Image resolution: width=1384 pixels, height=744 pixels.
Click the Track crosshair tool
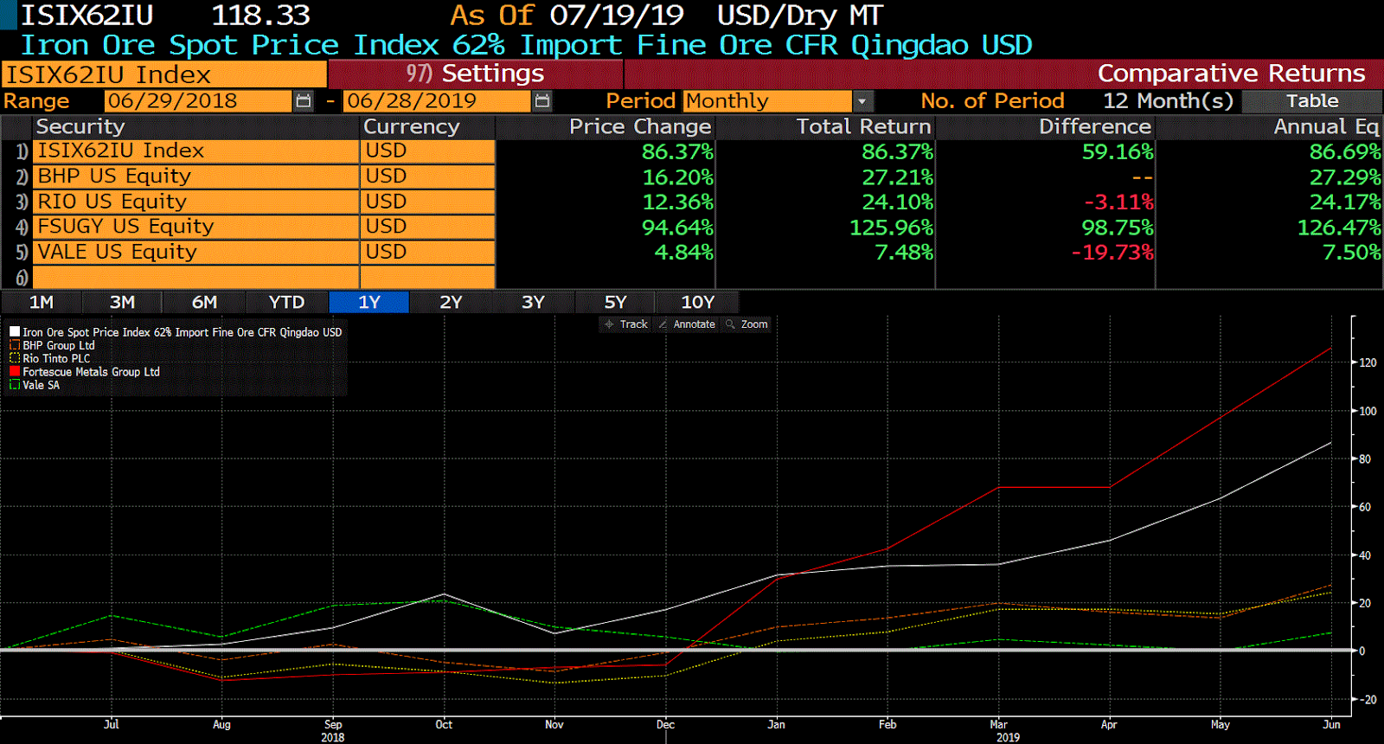pyautogui.click(x=626, y=324)
